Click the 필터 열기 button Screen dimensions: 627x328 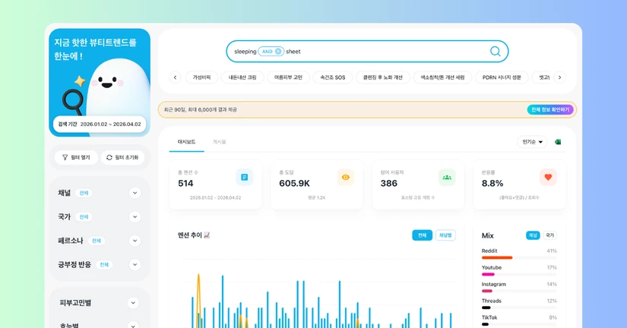(x=76, y=157)
